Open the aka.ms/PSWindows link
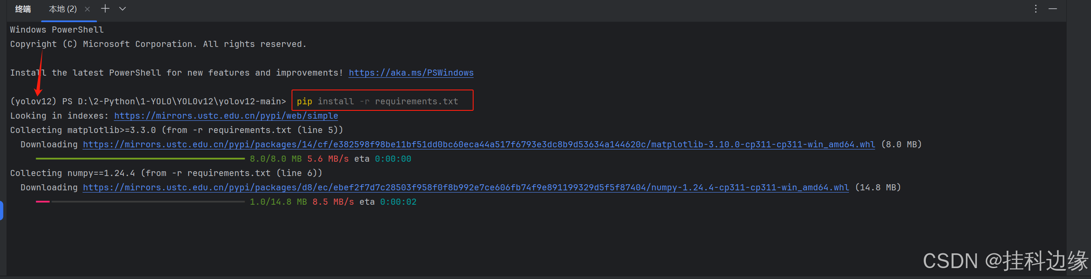Viewport: 1091px width, 279px height. coord(411,73)
